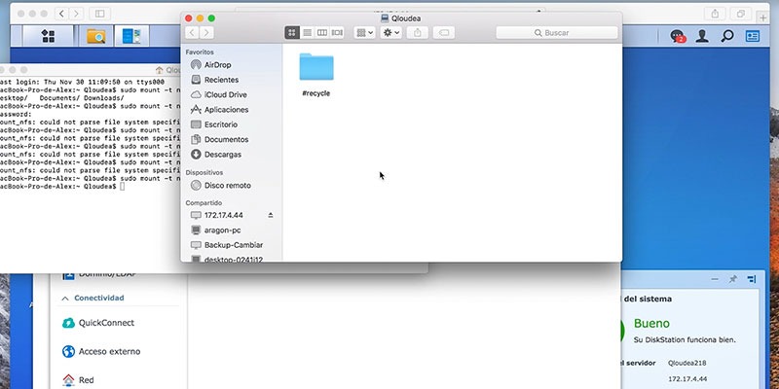Select the #recycle folder
Viewport: 779px width, 389px height.
(316, 75)
